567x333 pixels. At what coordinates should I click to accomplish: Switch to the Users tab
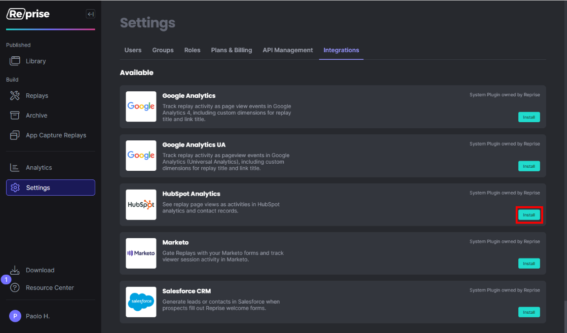[133, 50]
